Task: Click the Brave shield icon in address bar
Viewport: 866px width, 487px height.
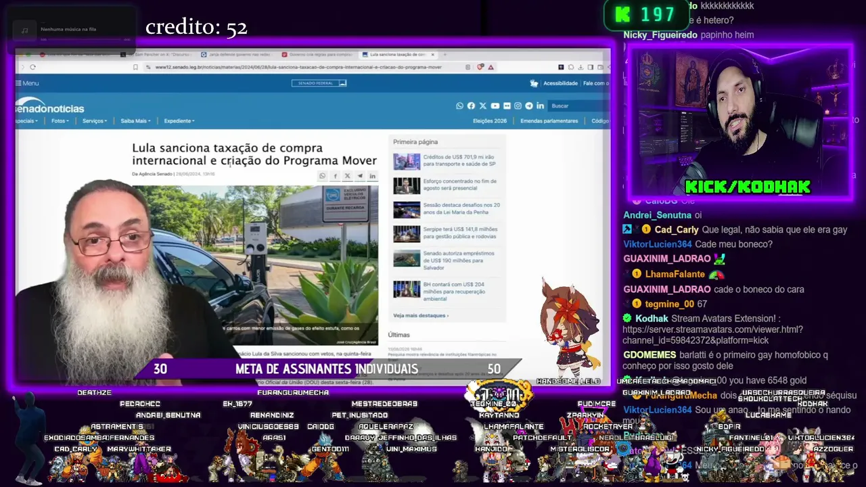Action: point(481,67)
